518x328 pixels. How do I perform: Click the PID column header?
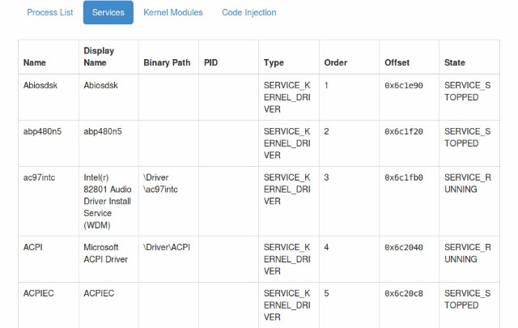(x=210, y=62)
